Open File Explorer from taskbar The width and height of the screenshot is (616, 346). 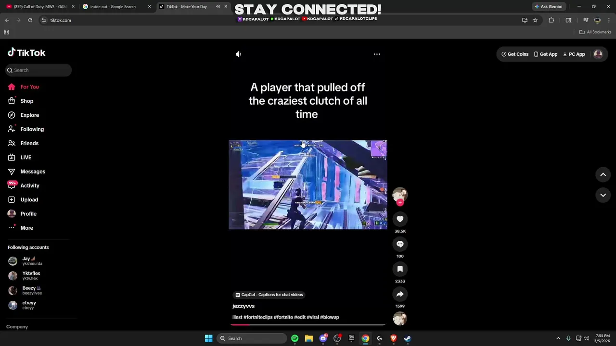(x=308, y=338)
